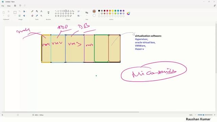The height and width of the screenshot is (122, 217).
Task: Open the File menu
Action: pyautogui.click(x=3, y=6)
